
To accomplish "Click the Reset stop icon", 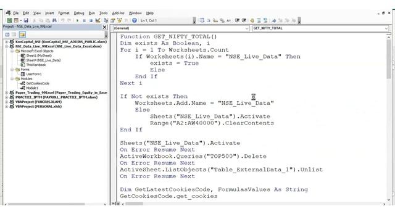I will [x=91, y=20].
